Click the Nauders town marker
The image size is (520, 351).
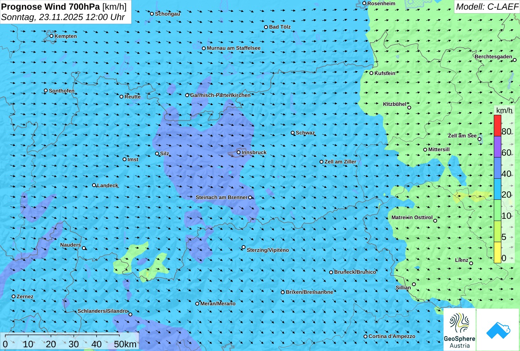[84, 248]
